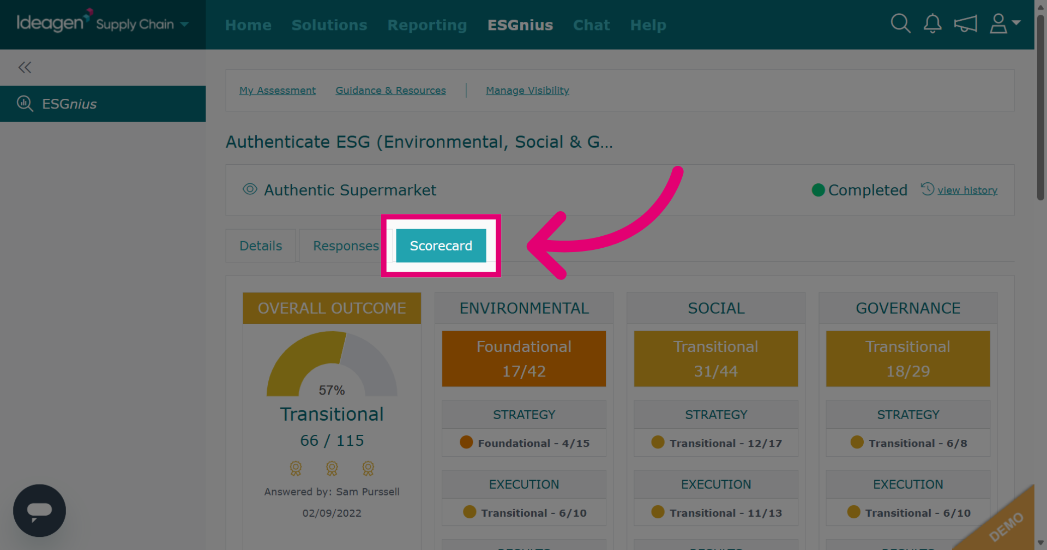The height and width of the screenshot is (550, 1047).
Task: Toggle the eye icon beside Authentic Supermarket
Action: (250, 189)
